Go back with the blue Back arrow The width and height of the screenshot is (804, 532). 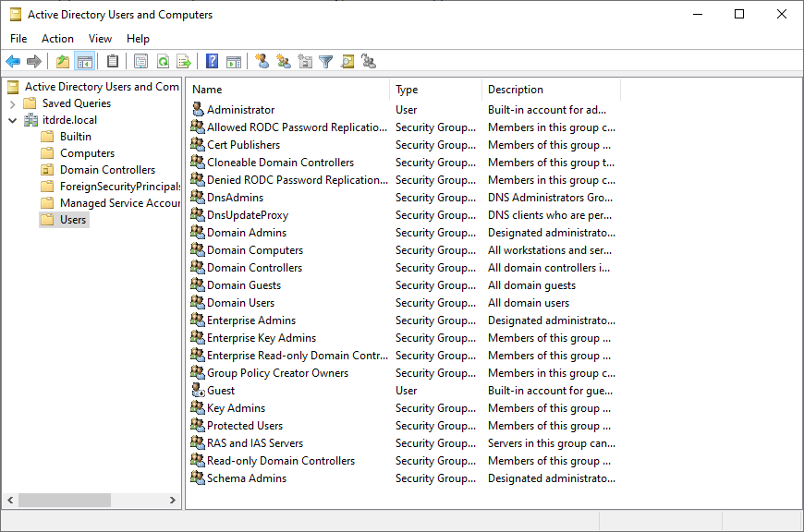pyautogui.click(x=13, y=62)
